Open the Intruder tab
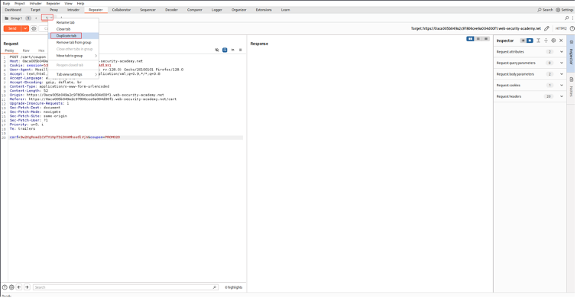 click(73, 10)
